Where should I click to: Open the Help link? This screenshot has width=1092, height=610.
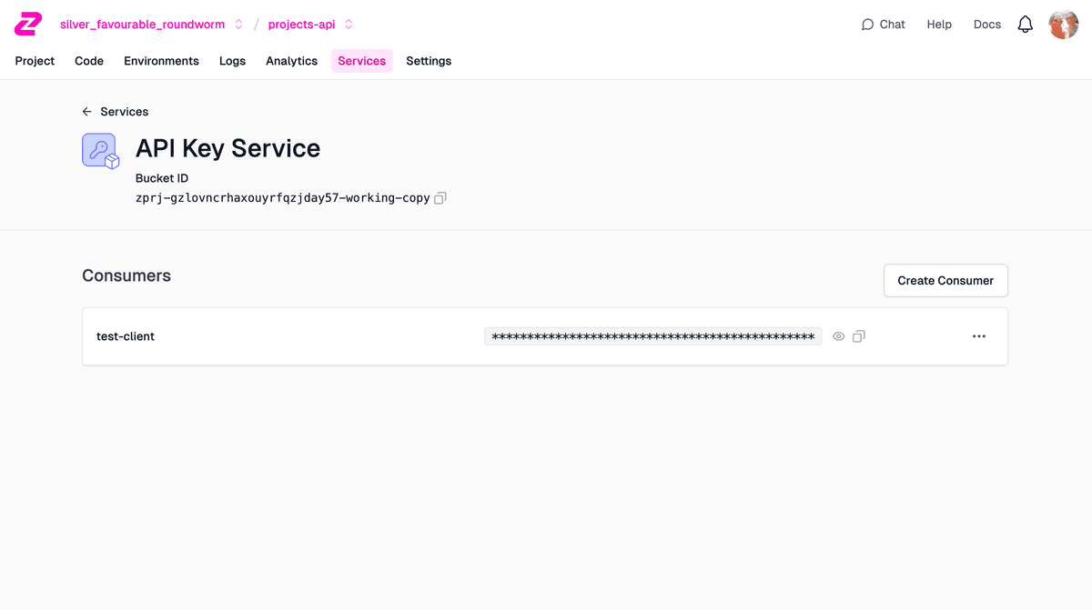coord(939,25)
